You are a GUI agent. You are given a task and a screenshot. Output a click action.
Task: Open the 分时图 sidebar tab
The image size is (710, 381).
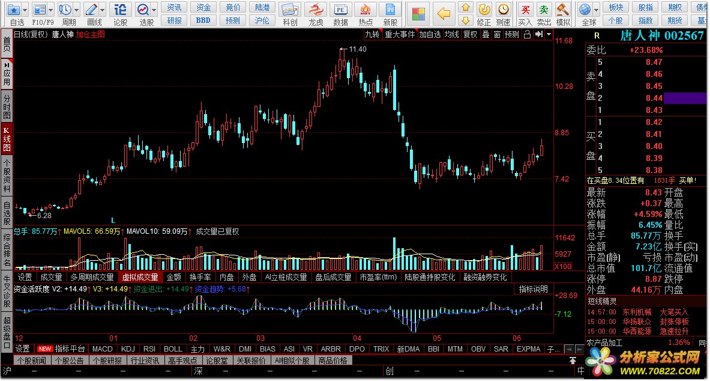pos(7,106)
